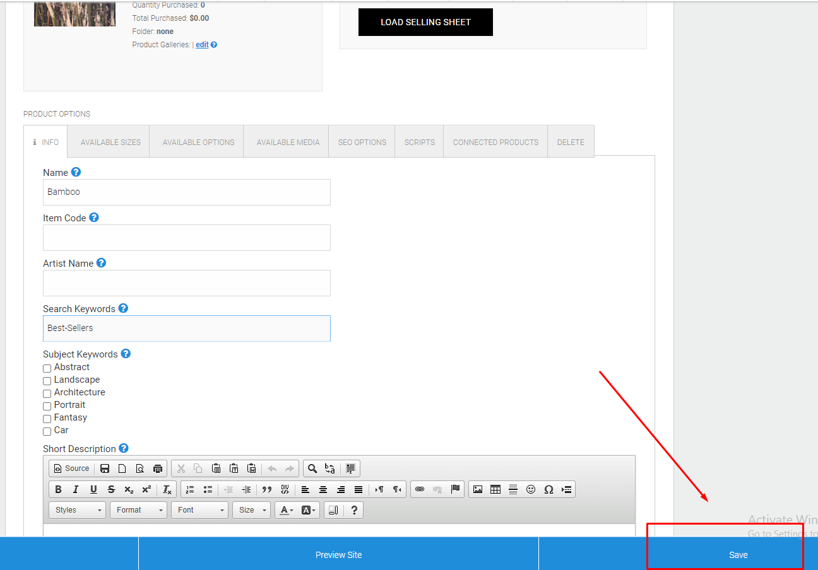Click the Insert Image icon
Viewport: 818px width, 570px height.
(478, 489)
